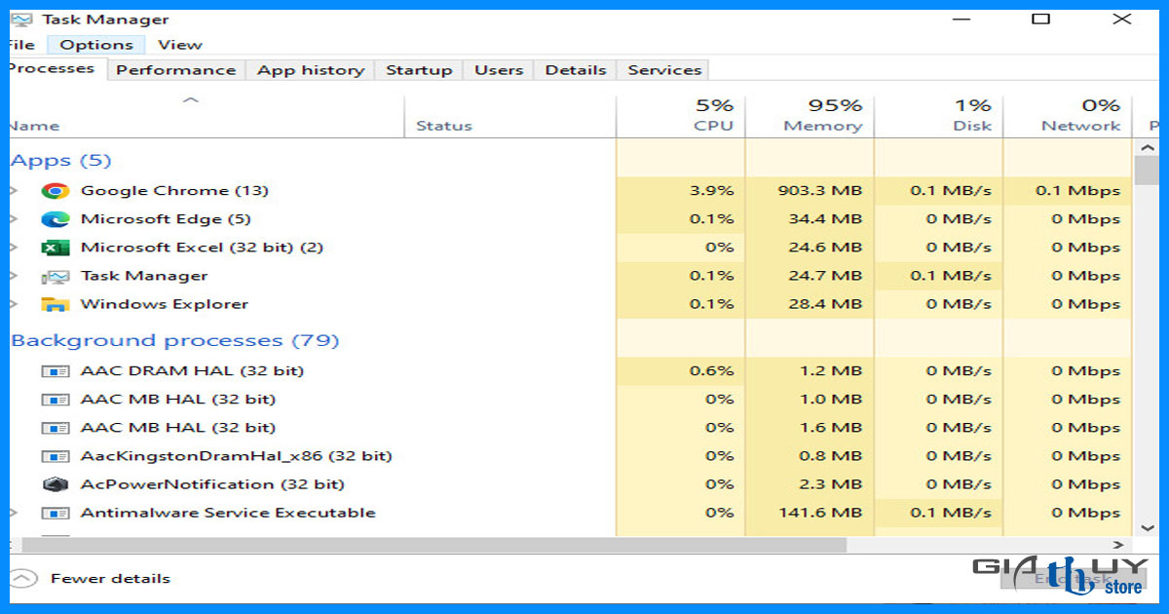Click the vertical scrollbar thumb
The height and width of the screenshot is (614, 1169).
[x=1147, y=171]
